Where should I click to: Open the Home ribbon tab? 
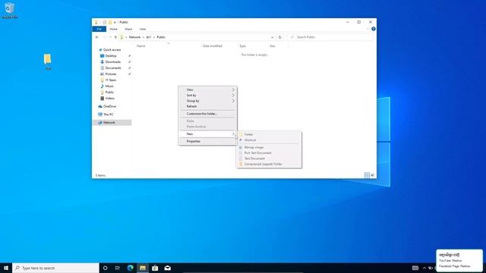pyautogui.click(x=113, y=29)
